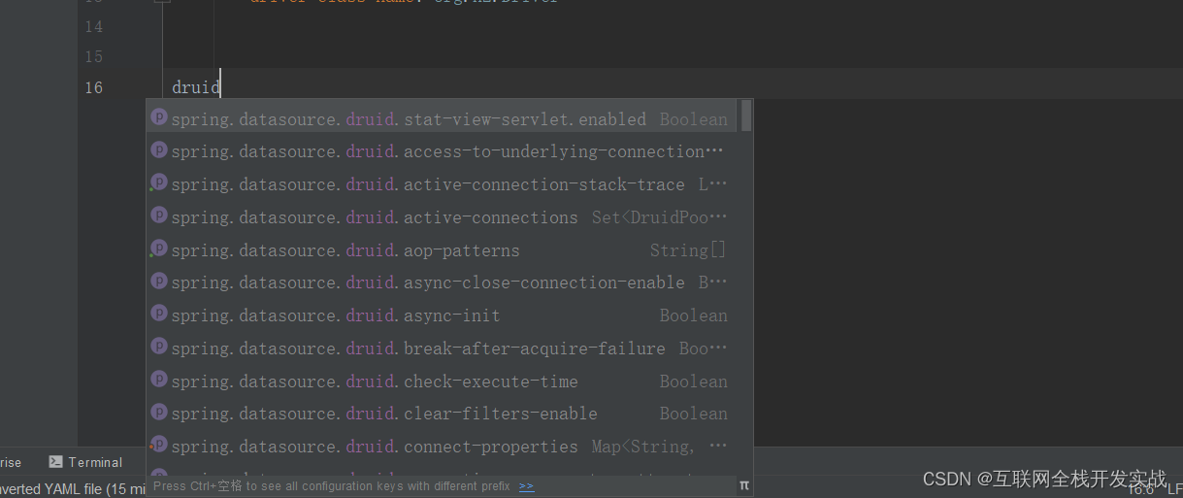The image size is (1183, 498).
Task: Click property icon beside connect-properties
Action: [x=159, y=445]
